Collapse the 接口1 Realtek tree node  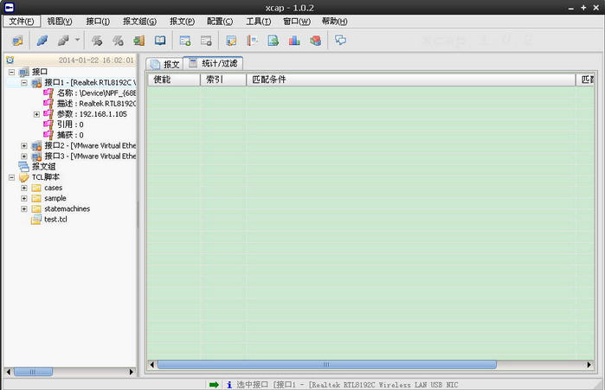[24, 83]
